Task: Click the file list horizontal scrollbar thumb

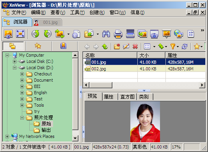Action: coord(101,85)
